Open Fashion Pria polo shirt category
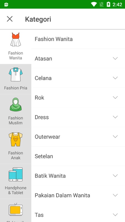This screenshot has width=125, height=222. 16,74
